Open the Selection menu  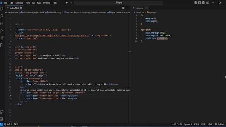click(19, 3)
